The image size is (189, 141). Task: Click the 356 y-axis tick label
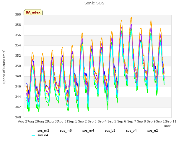coord(18,35)
